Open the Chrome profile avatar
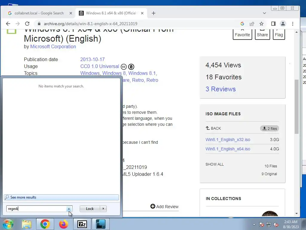Image resolution: width=306 pixels, height=230 pixels. (x=283, y=24)
